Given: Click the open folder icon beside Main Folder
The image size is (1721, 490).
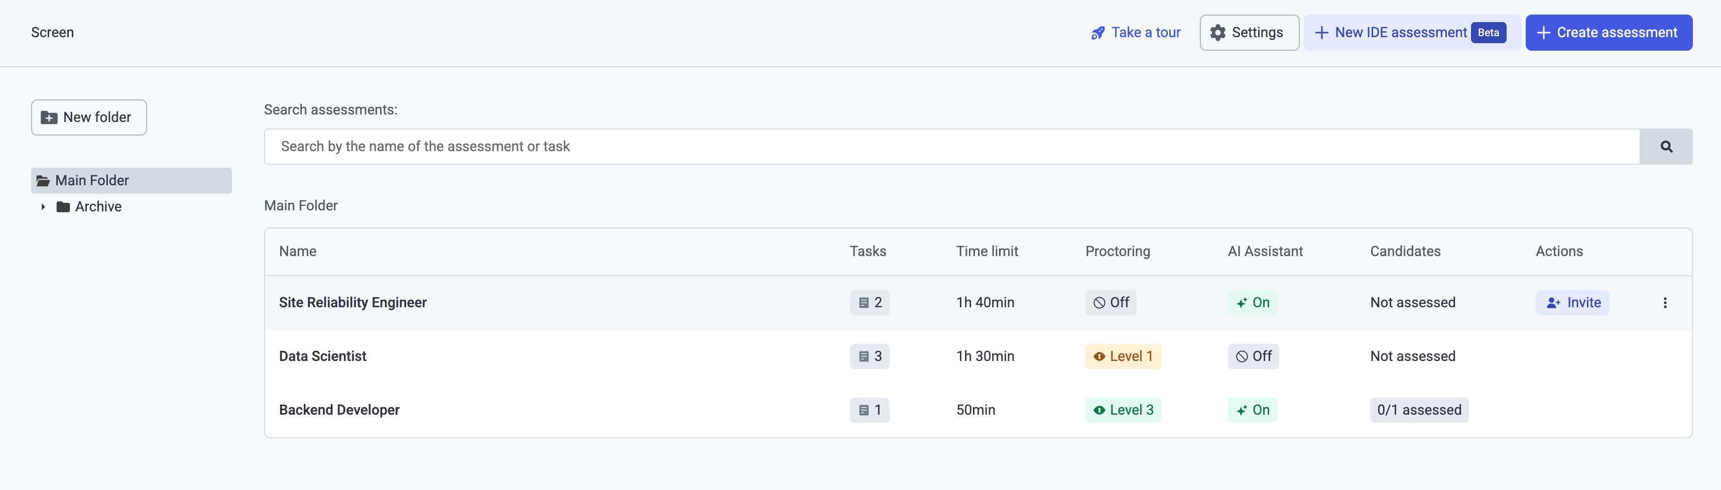Looking at the screenshot, I should pos(43,180).
